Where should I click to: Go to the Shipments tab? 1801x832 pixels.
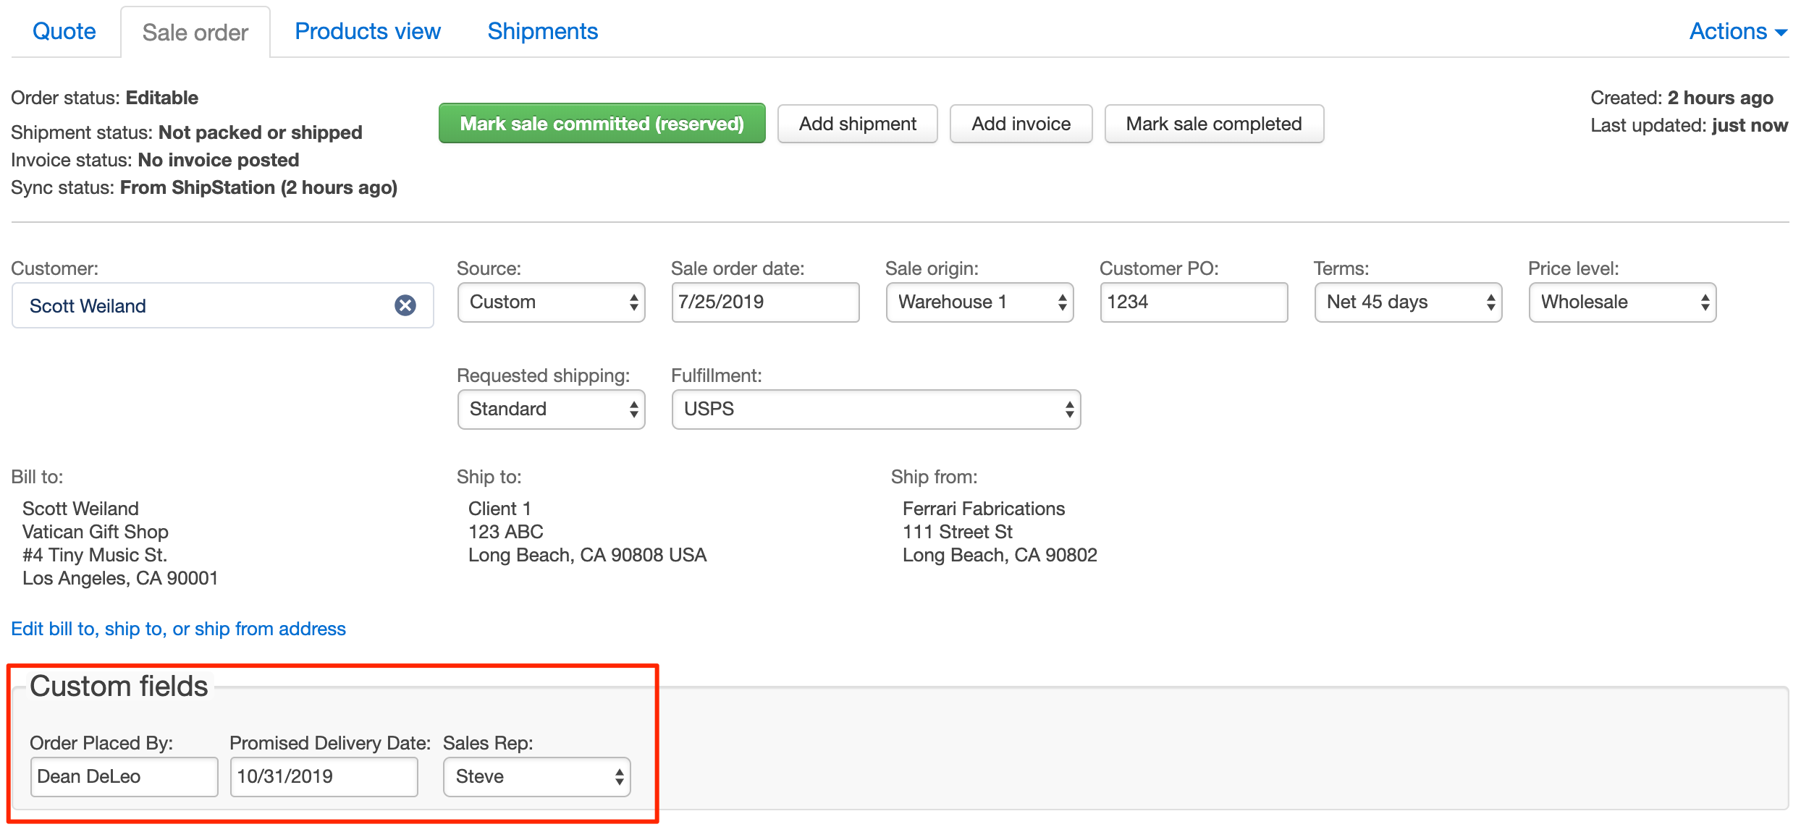[x=543, y=31]
